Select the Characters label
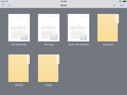Image resolution: width=127 pixels, height=95 pixels. (108, 45)
